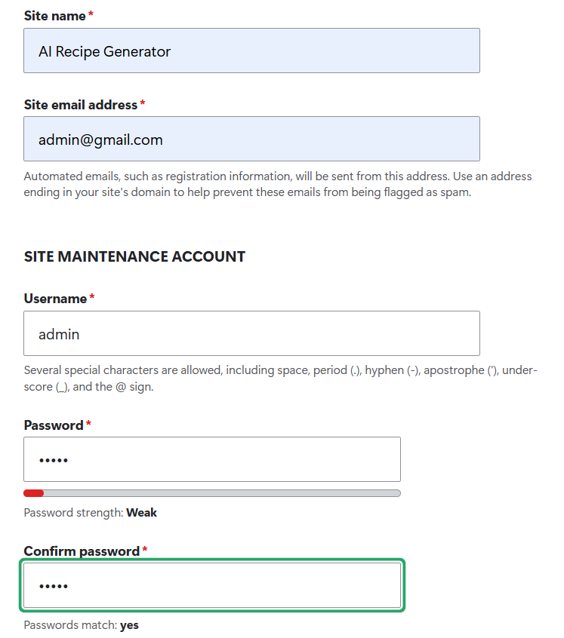Click the gray password strength bar
564x638 pixels.
coord(212,493)
